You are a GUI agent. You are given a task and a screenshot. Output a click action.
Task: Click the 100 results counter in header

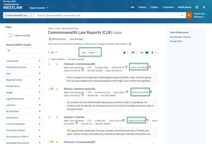click(132, 7)
